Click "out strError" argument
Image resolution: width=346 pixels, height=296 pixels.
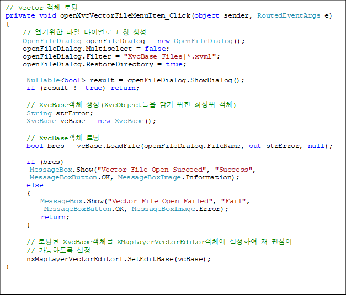pyautogui.click(x=274, y=146)
